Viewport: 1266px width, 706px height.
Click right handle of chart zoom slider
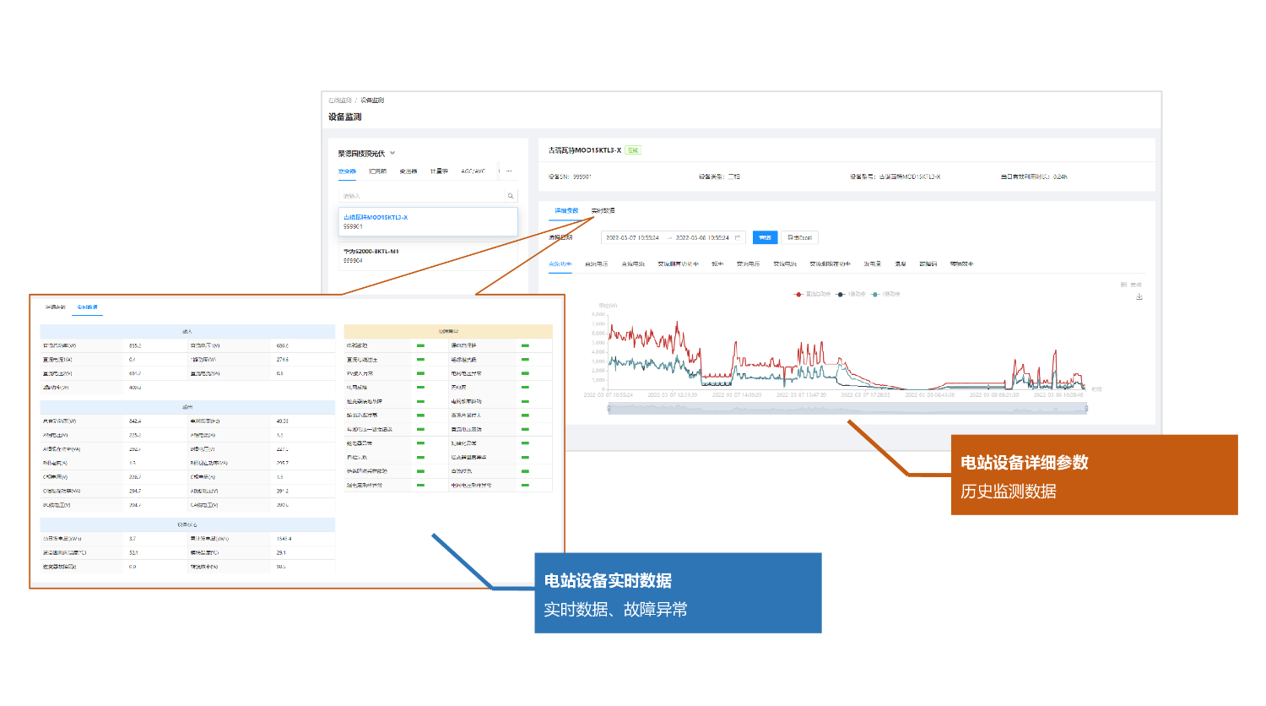click(1086, 409)
